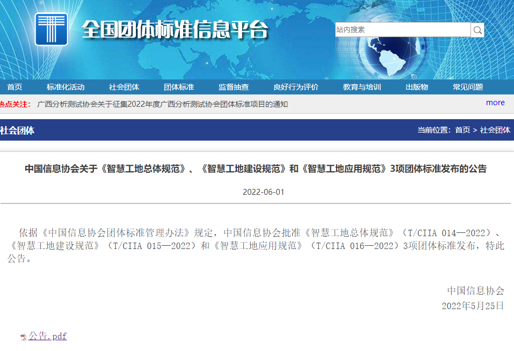Click the more link in hot topics
This screenshot has height=351, width=514.
(495, 103)
